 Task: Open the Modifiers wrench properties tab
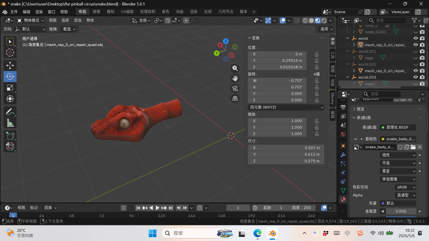tap(343, 155)
